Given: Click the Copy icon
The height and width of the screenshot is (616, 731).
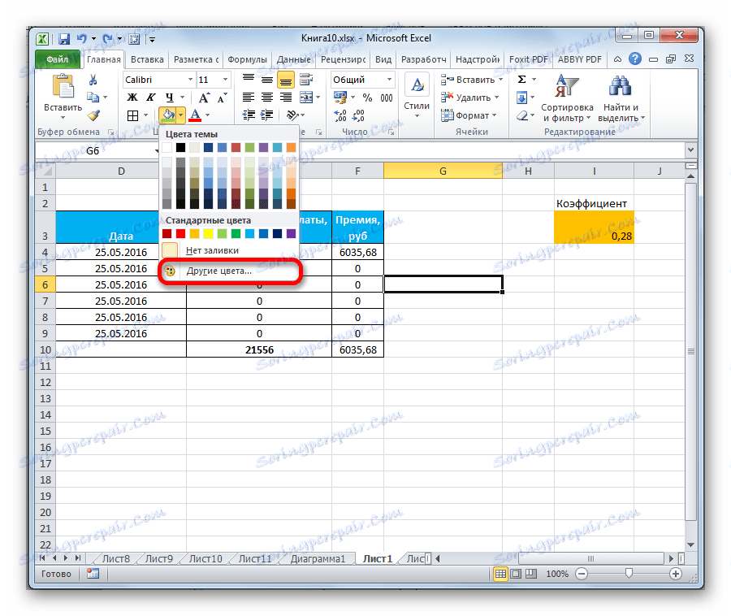Looking at the screenshot, I should click(93, 98).
